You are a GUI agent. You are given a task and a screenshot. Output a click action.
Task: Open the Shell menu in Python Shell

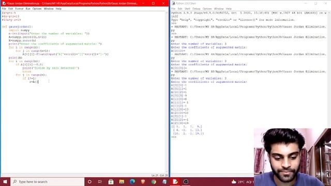(x=187, y=9)
